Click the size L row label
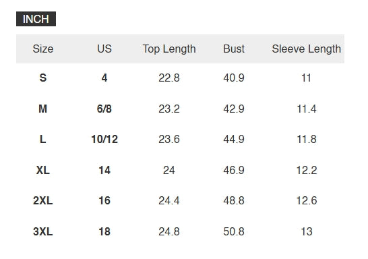Image resolution: width=368 pixels, height=259 pixels. (x=43, y=139)
